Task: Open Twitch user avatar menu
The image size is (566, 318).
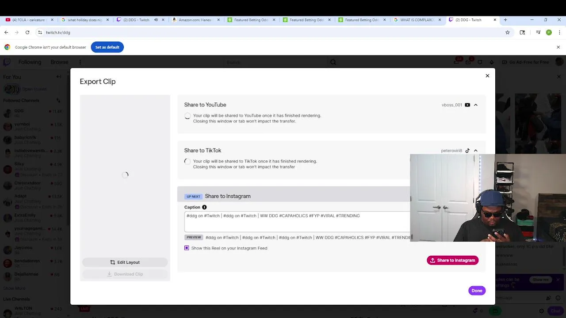Action: [558, 62]
